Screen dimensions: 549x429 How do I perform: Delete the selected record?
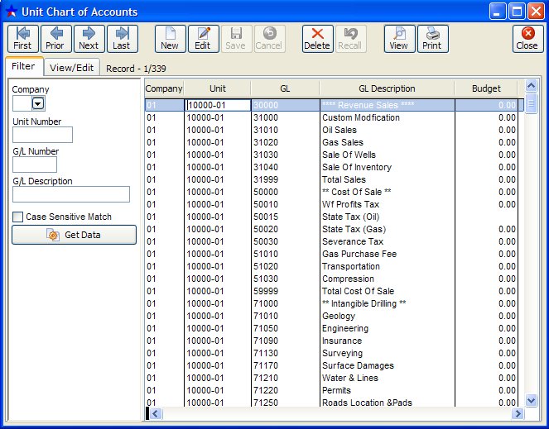point(318,39)
